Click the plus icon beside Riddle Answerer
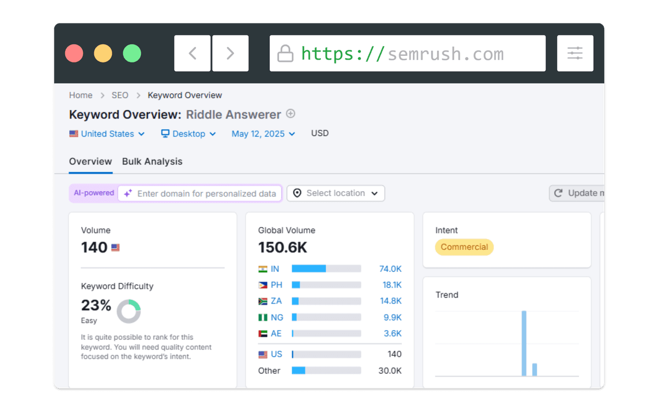658x411 pixels. click(291, 113)
